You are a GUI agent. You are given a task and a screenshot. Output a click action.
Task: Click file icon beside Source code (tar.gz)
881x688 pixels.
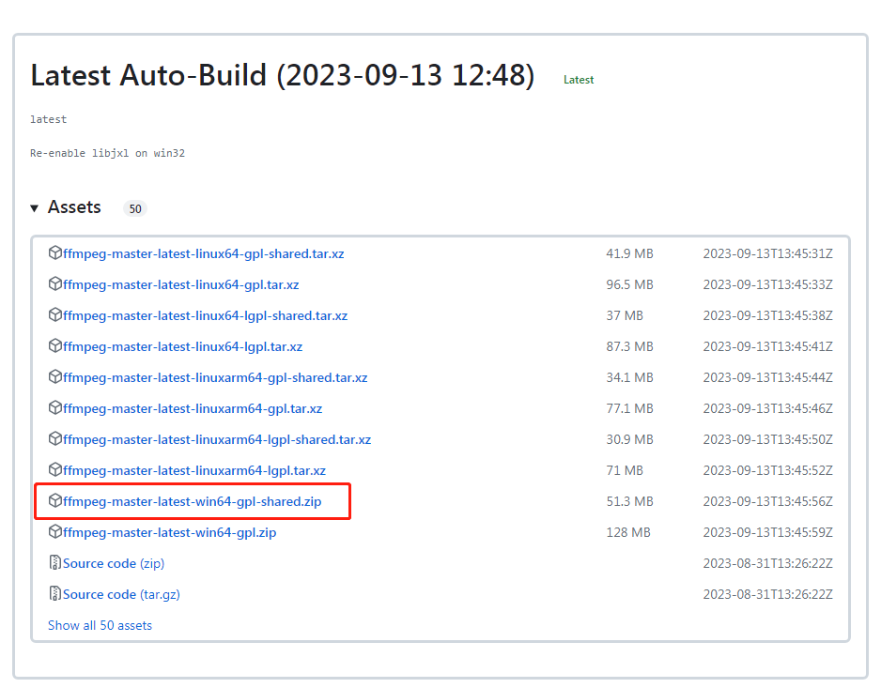pos(55,594)
